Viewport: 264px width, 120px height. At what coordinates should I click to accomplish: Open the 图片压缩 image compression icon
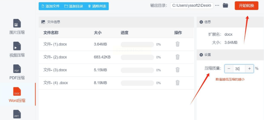(17, 24)
